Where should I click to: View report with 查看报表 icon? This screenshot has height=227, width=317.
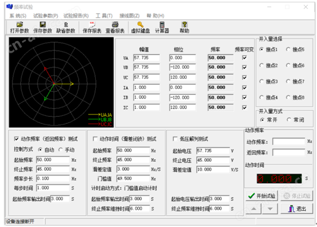pos(115,27)
